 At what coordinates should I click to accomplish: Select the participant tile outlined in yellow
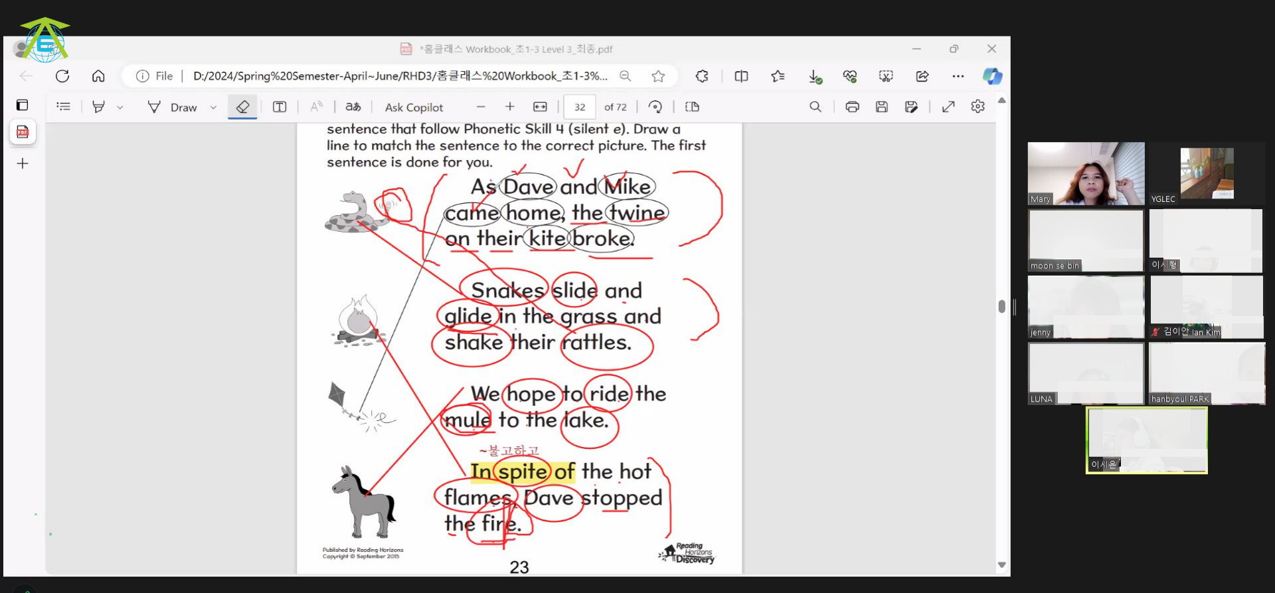coord(1147,440)
